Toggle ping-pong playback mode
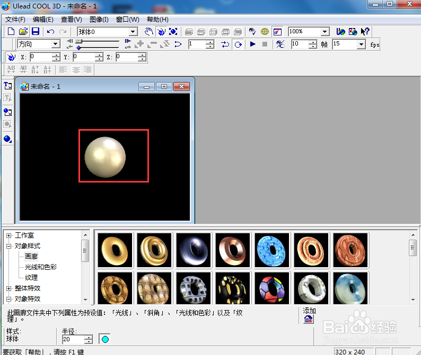 click(225, 44)
